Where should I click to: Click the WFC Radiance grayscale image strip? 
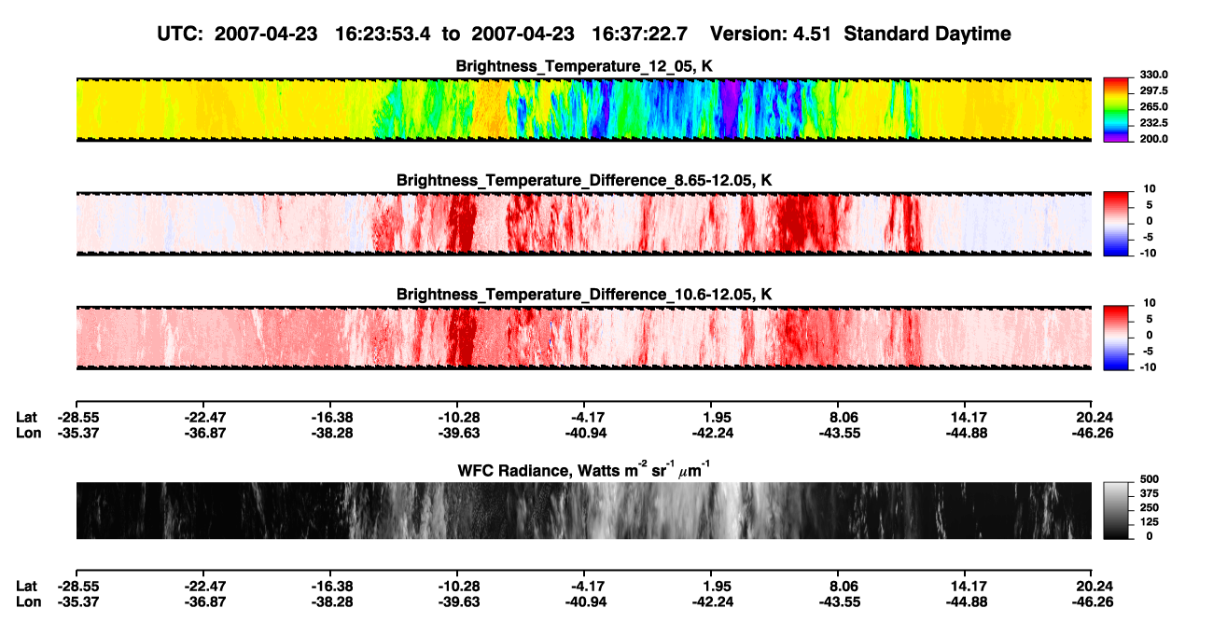(583, 510)
